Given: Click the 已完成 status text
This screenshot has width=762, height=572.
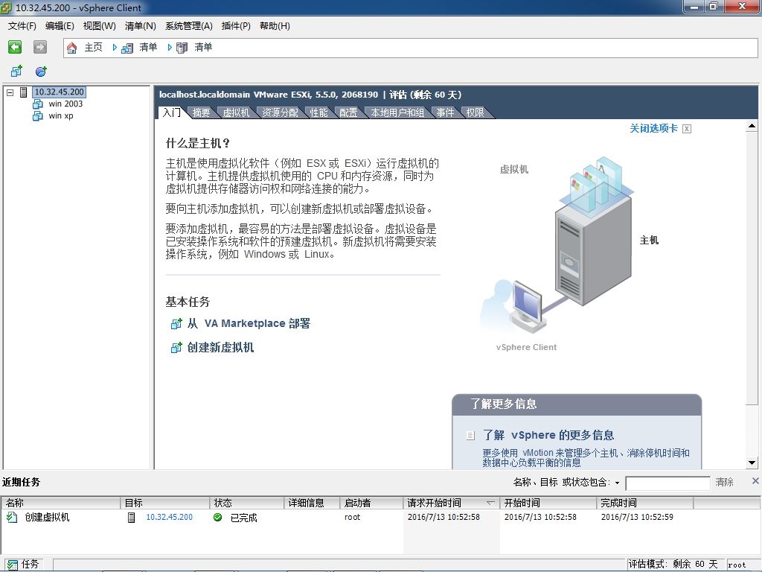Looking at the screenshot, I should pyautogui.click(x=243, y=518).
